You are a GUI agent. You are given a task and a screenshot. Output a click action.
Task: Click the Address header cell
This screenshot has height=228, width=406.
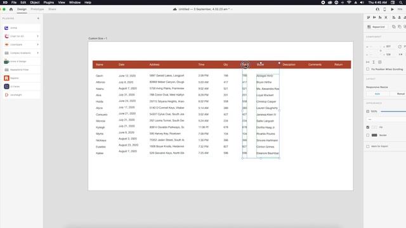coord(154,65)
